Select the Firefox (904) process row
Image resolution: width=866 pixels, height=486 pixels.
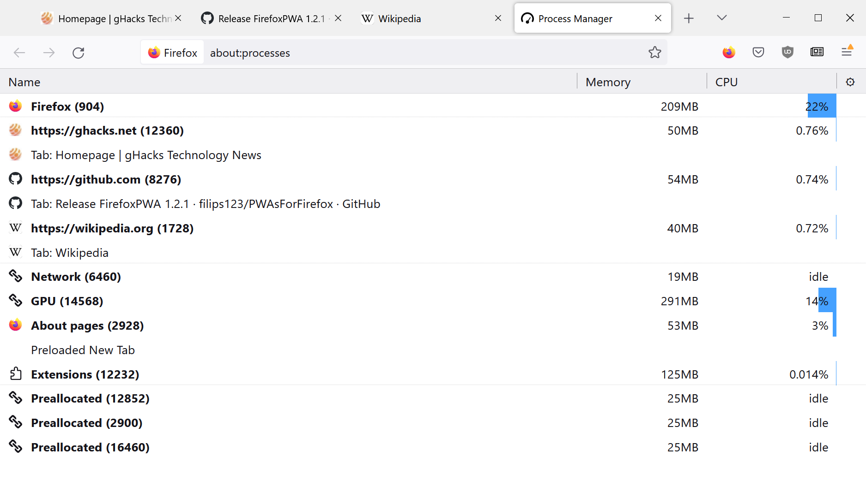pyautogui.click(x=433, y=106)
